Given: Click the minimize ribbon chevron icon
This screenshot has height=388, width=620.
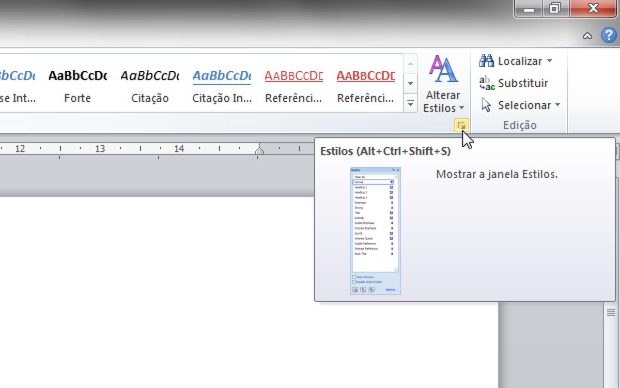Looking at the screenshot, I should (x=588, y=35).
